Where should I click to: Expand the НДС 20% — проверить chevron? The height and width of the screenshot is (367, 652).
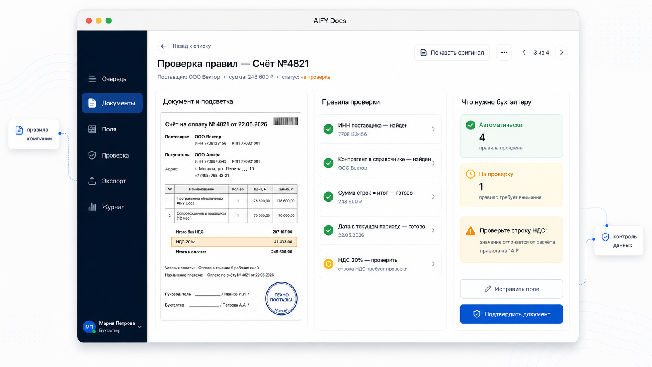click(433, 264)
